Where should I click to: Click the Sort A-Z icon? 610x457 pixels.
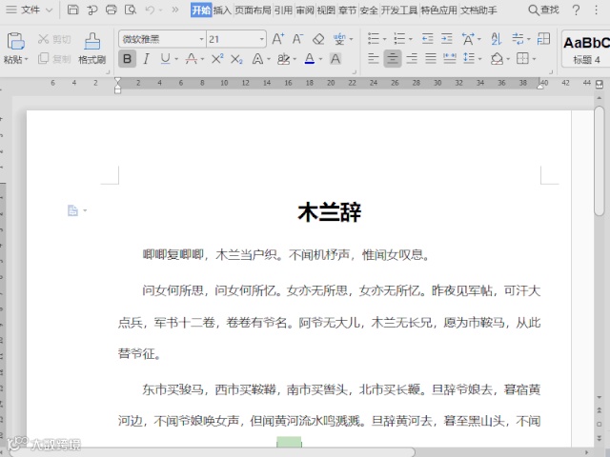496,39
